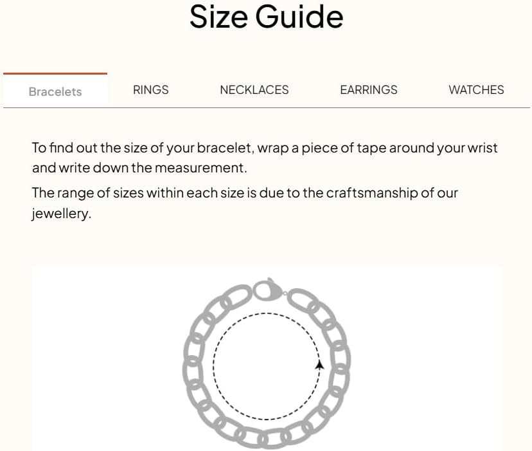
Task: Open the Bracelets tab
Action: [x=55, y=91]
